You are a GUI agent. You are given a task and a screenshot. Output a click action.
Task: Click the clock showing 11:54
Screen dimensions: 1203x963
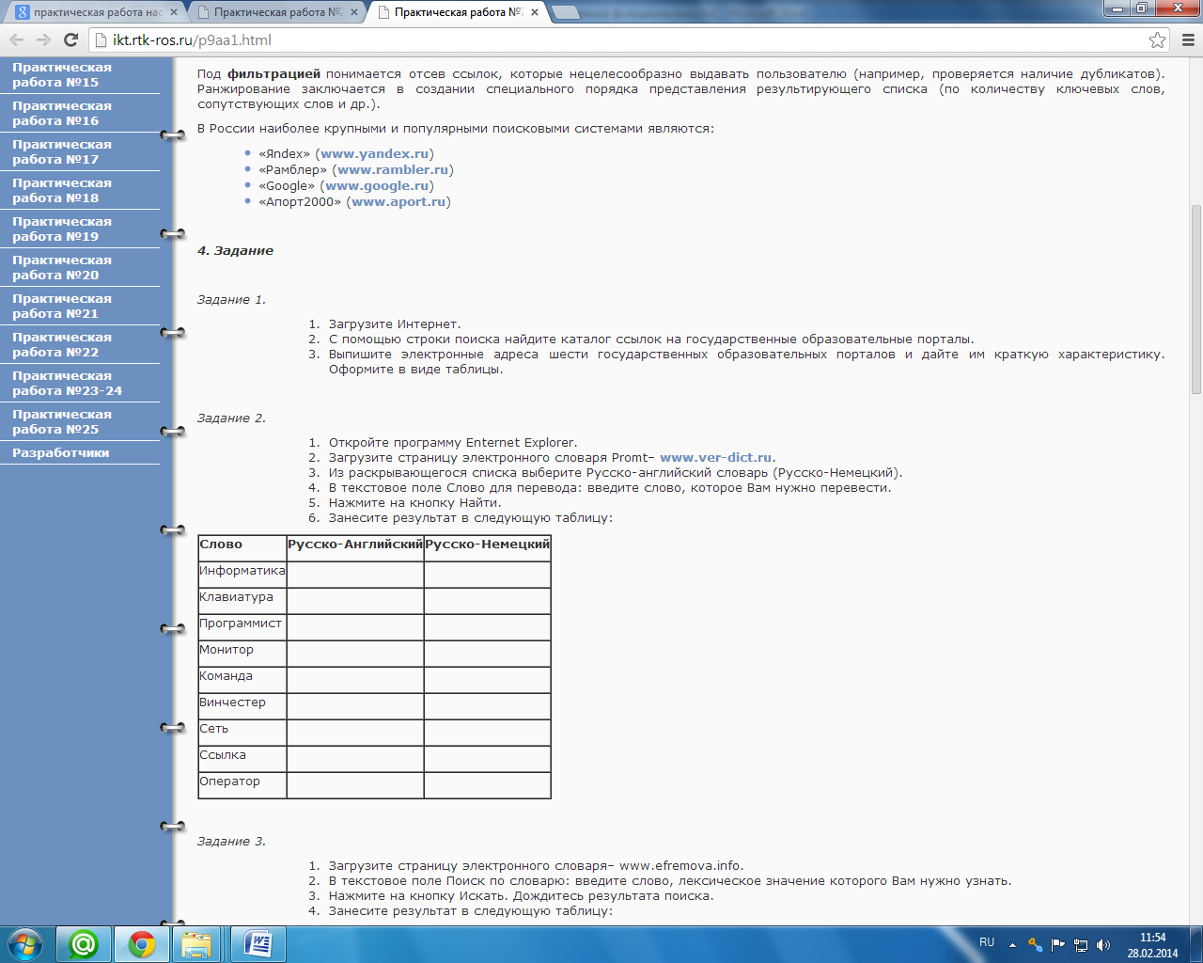click(x=1152, y=945)
